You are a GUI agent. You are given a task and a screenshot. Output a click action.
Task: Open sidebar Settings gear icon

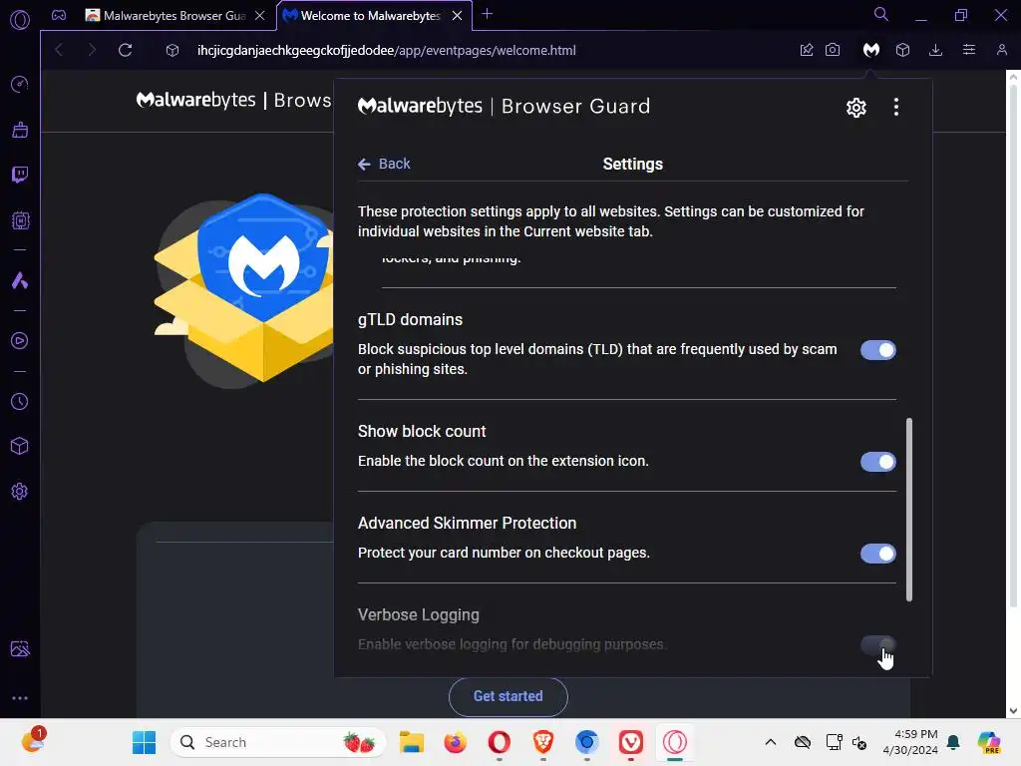point(20,491)
